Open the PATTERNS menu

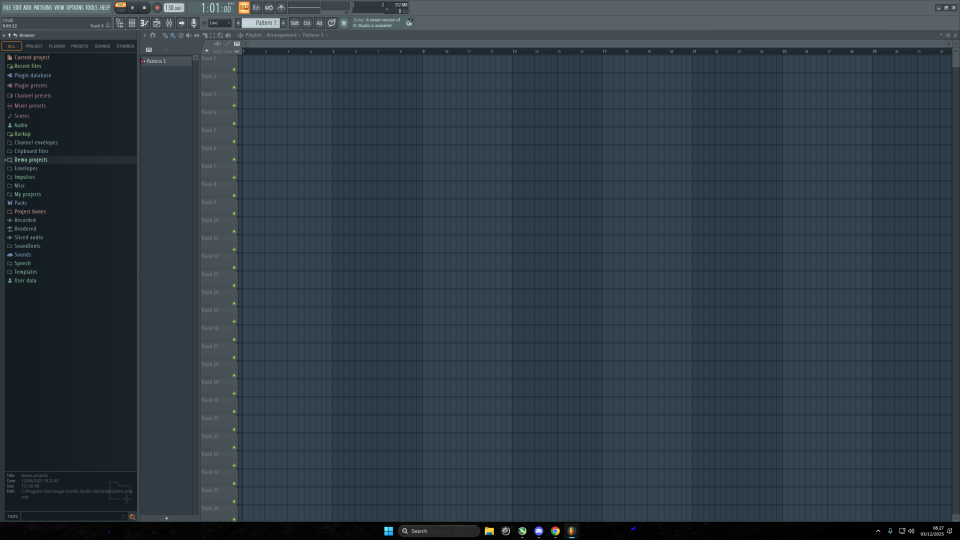42,7
